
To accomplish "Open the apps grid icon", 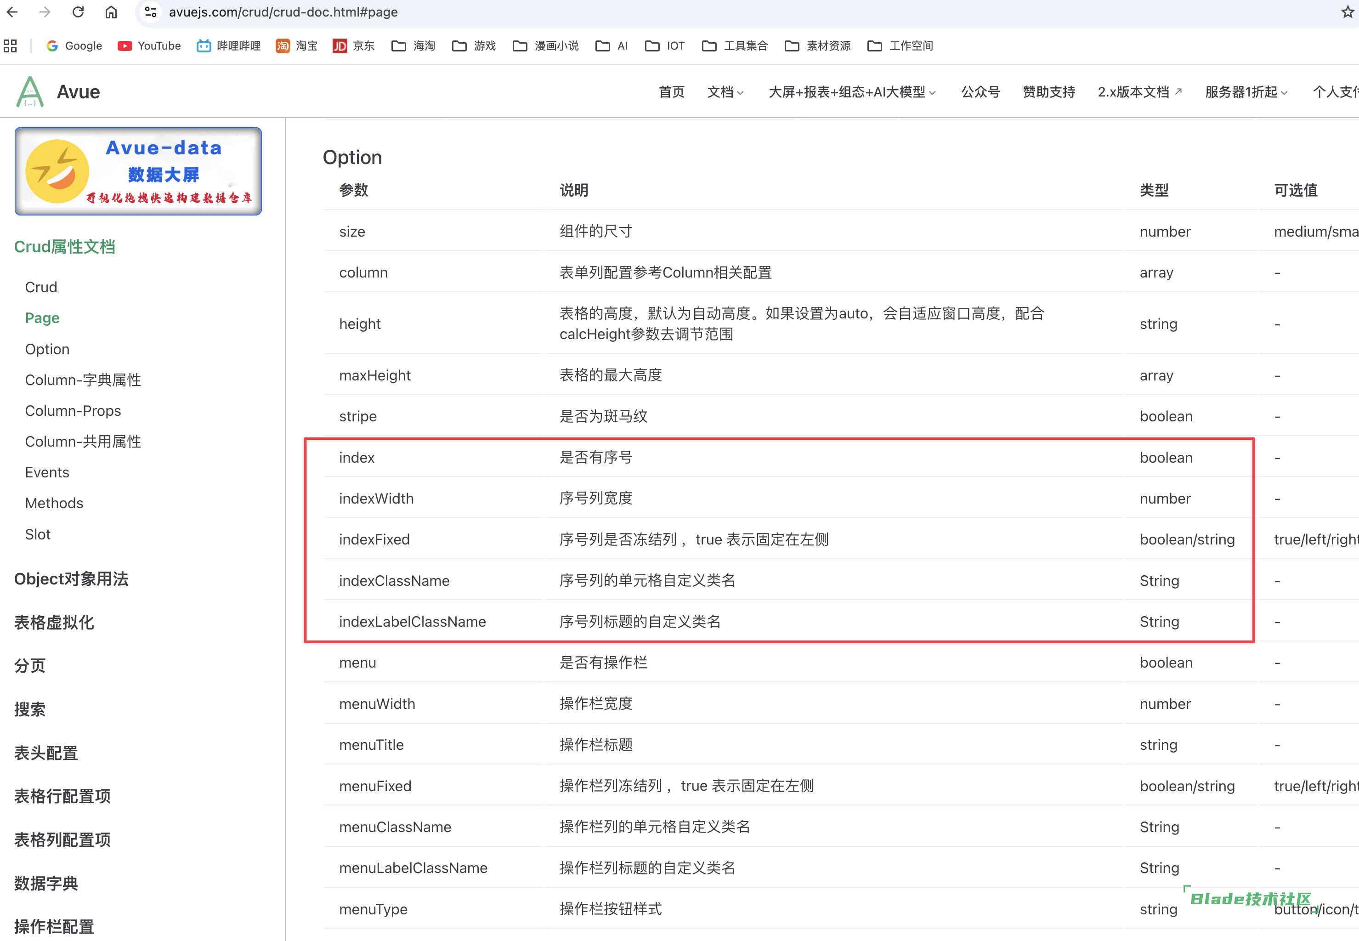I will tap(10, 46).
